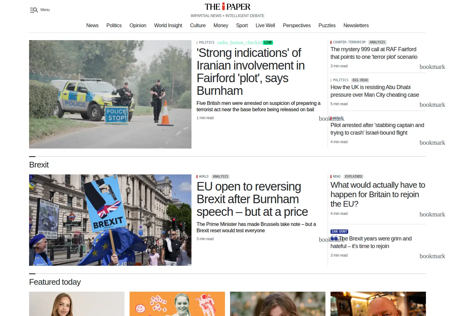Open the News section
Image resolution: width=455 pixels, height=316 pixels.
[92, 25]
